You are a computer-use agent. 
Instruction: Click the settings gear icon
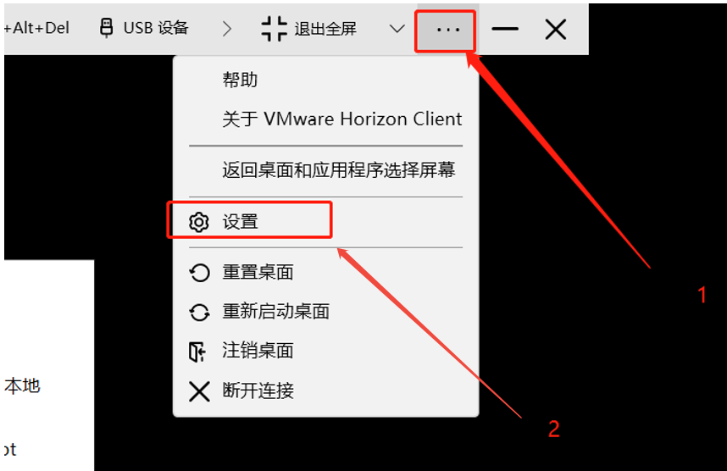click(199, 222)
